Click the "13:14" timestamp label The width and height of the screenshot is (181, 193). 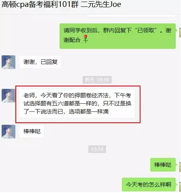pos(97,149)
